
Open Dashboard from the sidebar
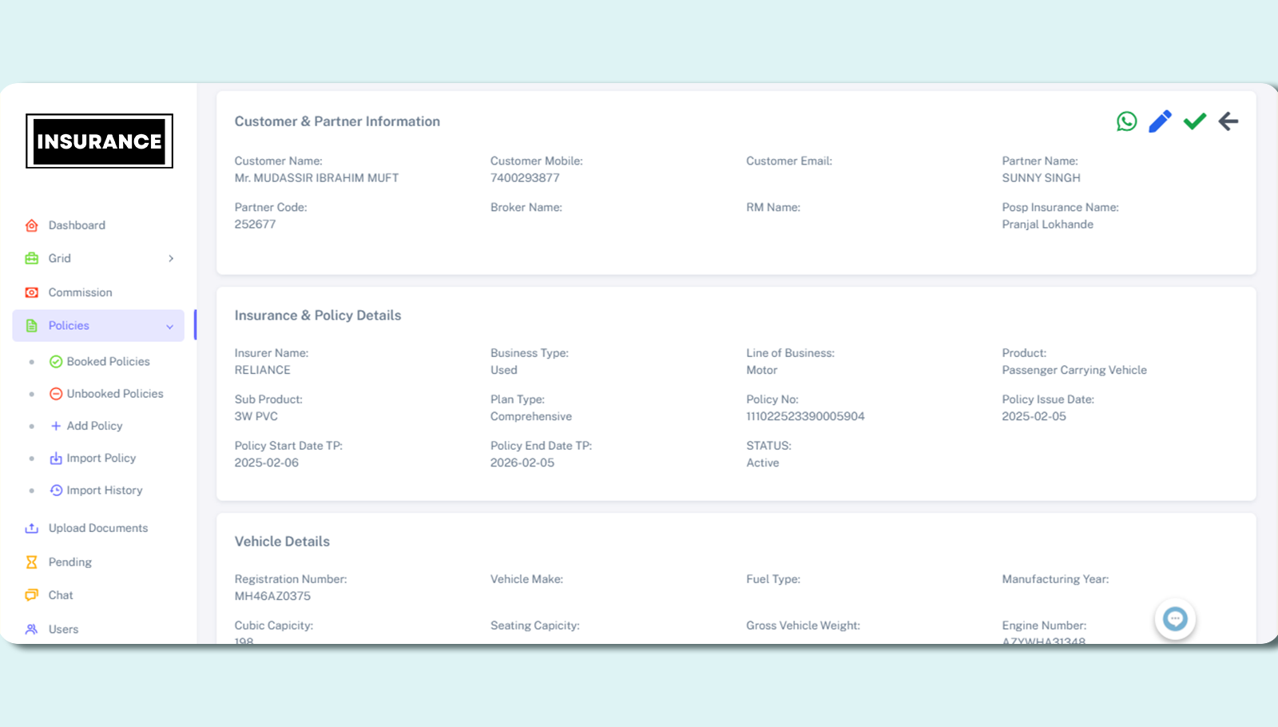tap(77, 225)
